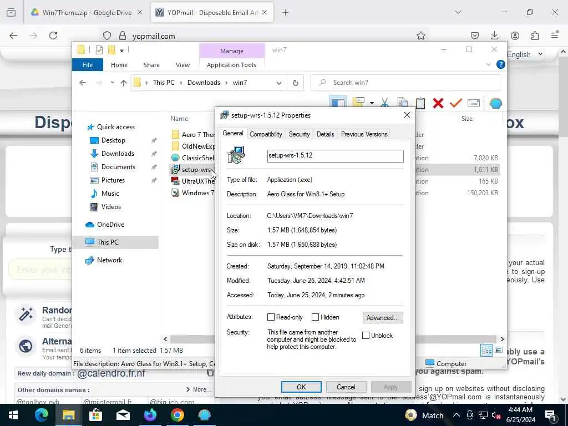
Task: Click the Explorer refresh button
Action: pyautogui.click(x=295, y=83)
